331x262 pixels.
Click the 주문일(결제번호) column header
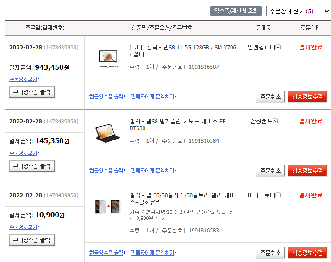pos(45,28)
